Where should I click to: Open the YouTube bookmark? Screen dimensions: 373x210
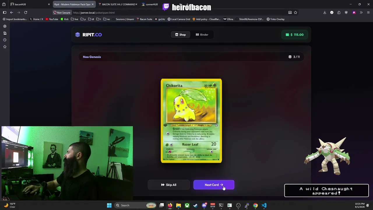(x=52, y=19)
